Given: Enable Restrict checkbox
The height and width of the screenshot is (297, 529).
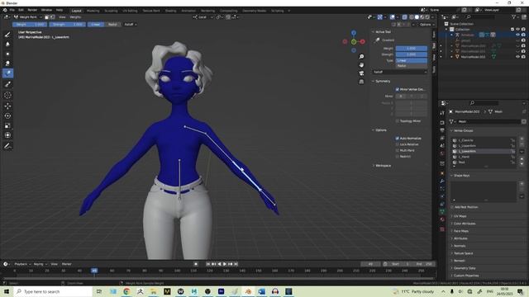Looking at the screenshot, I should [x=397, y=157].
